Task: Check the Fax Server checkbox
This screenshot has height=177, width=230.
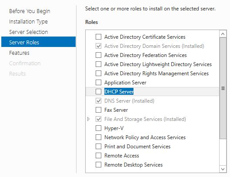Action: click(x=98, y=110)
